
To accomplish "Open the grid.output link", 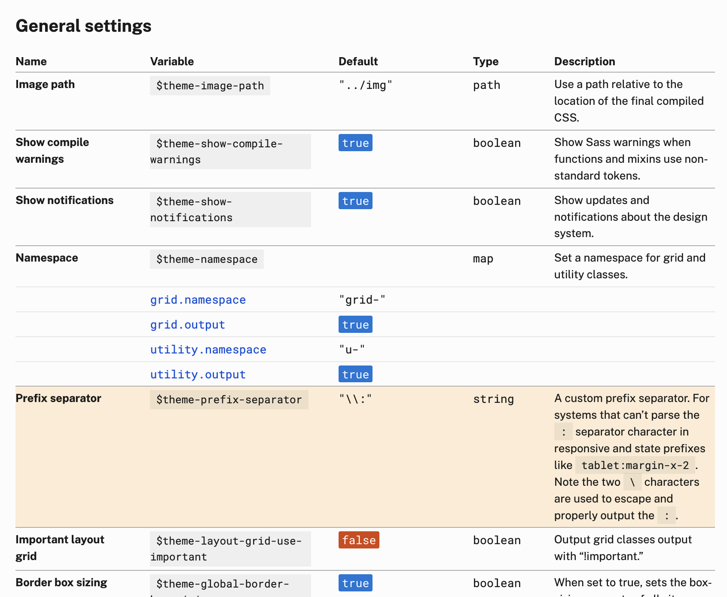I will (187, 325).
